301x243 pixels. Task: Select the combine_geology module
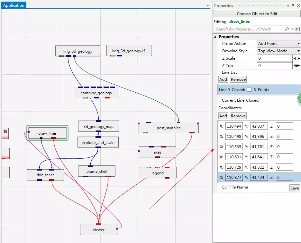click(x=96, y=93)
